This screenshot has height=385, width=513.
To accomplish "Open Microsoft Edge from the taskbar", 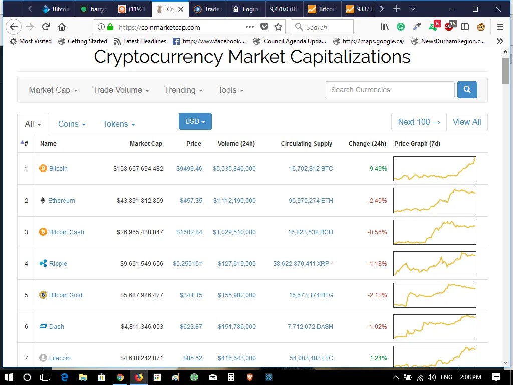I will (x=65, y=377).
